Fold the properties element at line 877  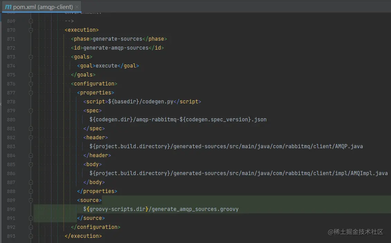31,93
